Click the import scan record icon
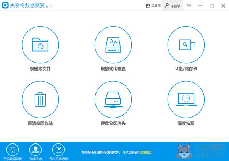 [x=58, y=150]
